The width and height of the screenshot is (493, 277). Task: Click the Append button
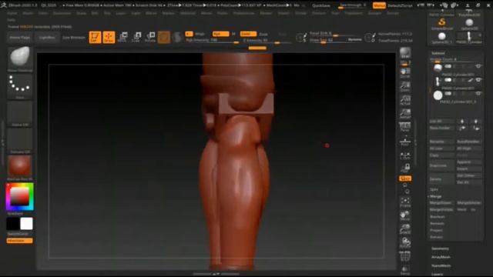468,162
